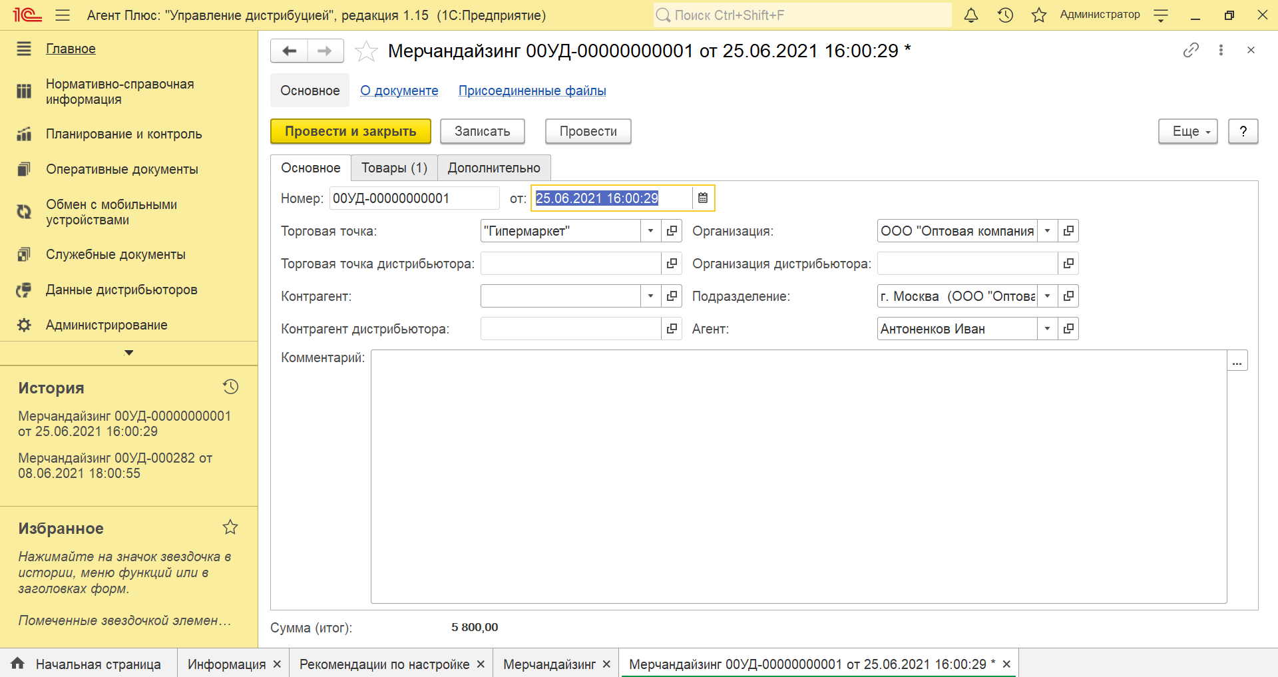Screen dimensions: 1278x677
Task: Open Присоединенные файлы link
Action: 532,91
